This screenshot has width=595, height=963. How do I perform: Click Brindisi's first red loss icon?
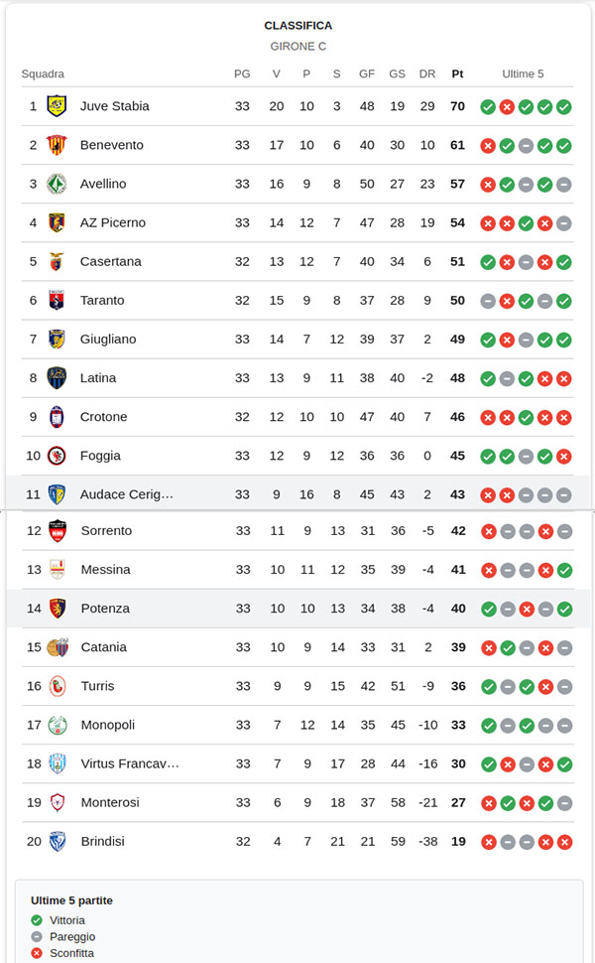pos(488,842)
